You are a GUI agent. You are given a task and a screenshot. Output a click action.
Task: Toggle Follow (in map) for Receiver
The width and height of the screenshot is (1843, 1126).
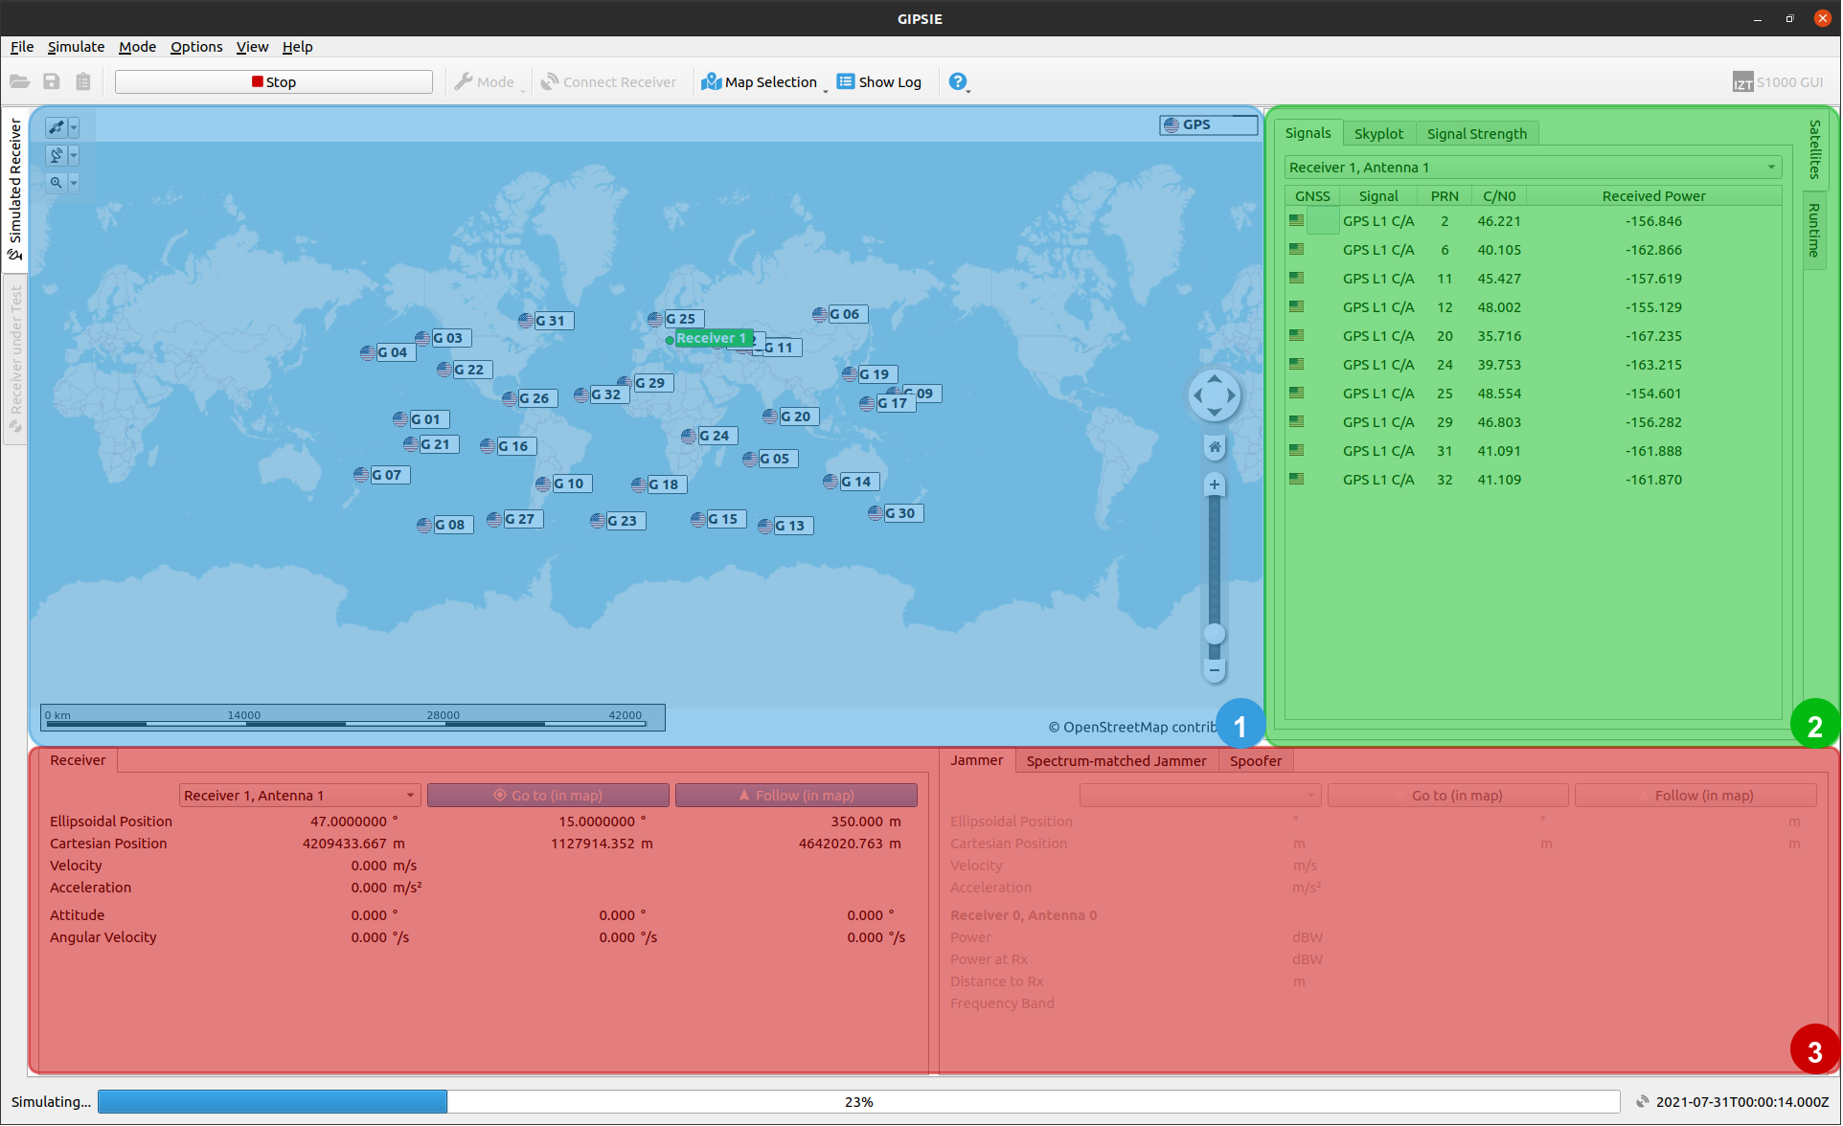(796, 796)
